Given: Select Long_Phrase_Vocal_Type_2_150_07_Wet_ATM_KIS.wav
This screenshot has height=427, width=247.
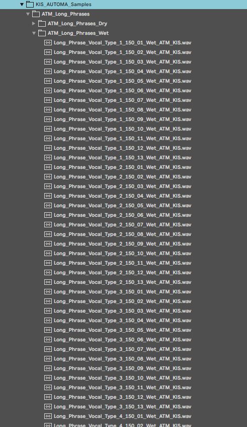Looking at the screenshot, I should click(123, 225).
